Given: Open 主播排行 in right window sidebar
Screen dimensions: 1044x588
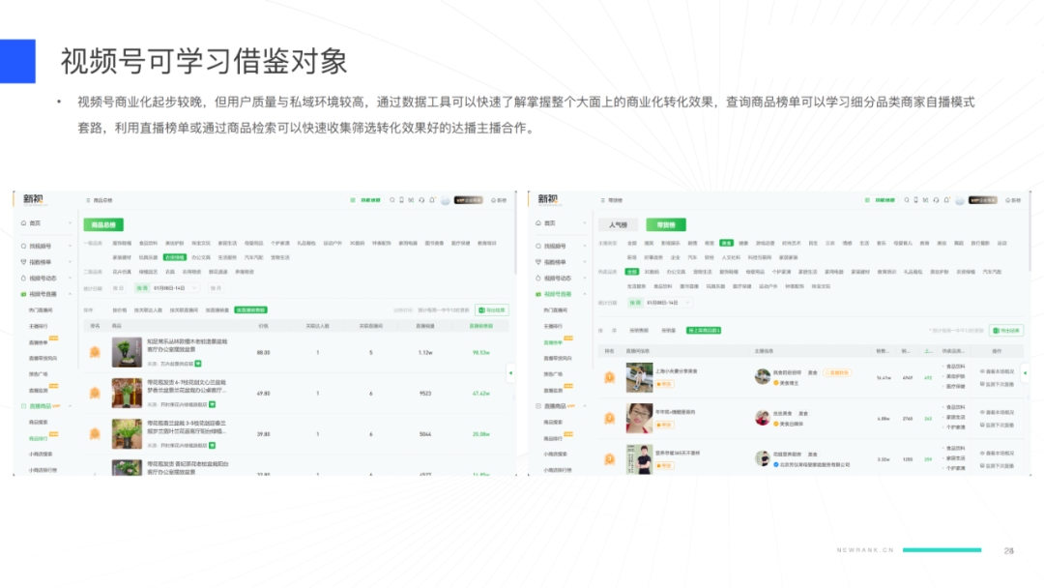Looking at the screenshot, I should [x=553, y=326].
